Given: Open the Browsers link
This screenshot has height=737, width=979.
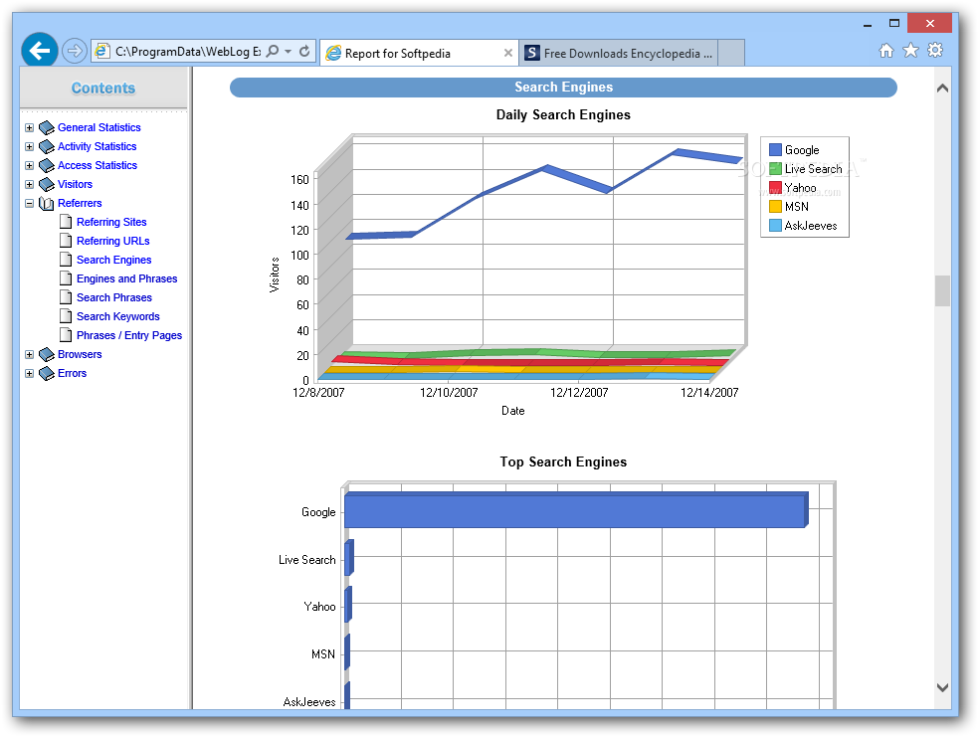Looking at the screenshot, I should click(x=80, y=354).
